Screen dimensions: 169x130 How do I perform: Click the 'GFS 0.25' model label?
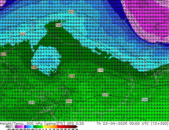pyautogui.click(x=75, y=124)
